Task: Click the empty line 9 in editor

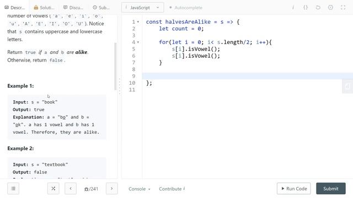Action: point(248,76)
